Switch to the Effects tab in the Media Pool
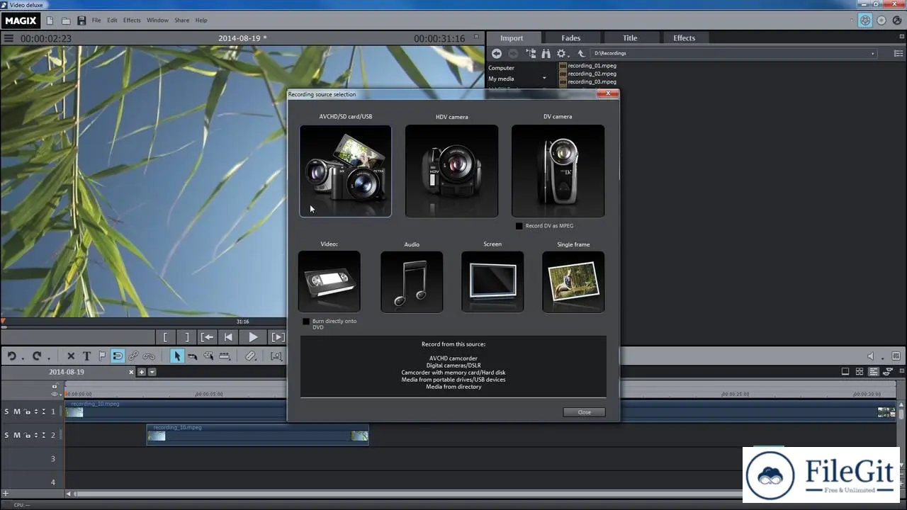 pos(685,38)
